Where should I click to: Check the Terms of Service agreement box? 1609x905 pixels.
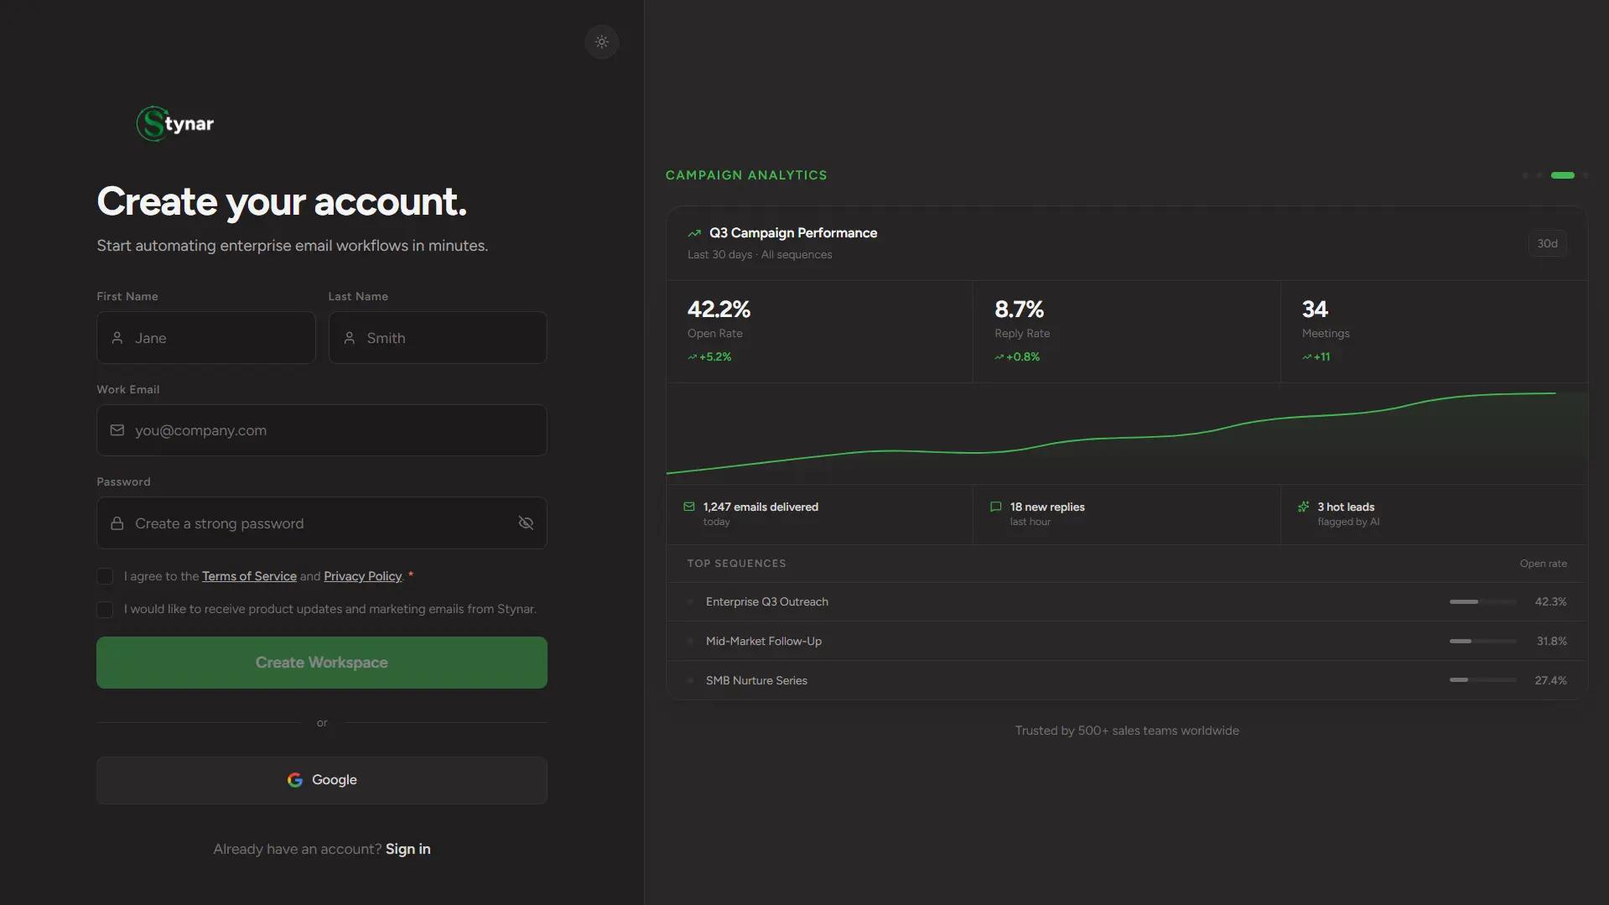(105, 576)
